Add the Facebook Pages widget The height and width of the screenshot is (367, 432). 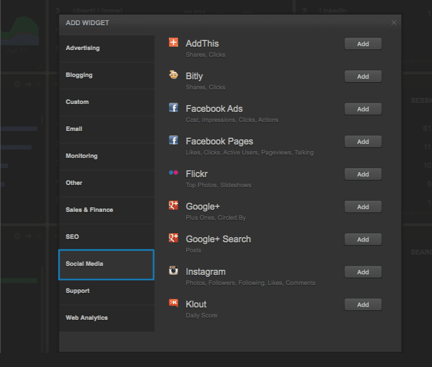click(x=363, y=142)
